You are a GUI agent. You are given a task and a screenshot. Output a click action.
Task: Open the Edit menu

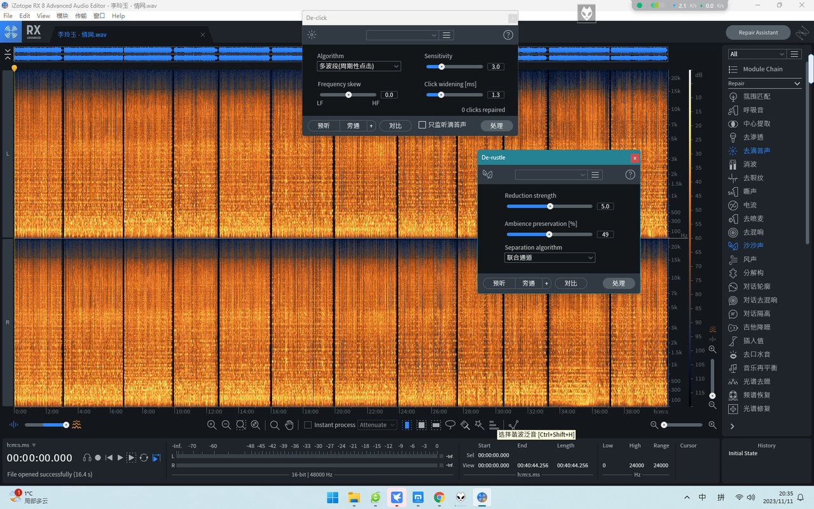[x=25, y=16]
